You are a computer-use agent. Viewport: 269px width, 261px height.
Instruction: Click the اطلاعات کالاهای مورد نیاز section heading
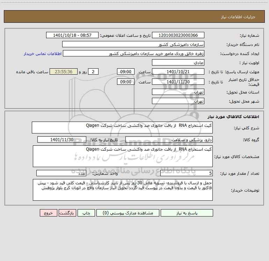tap(233, 117)
